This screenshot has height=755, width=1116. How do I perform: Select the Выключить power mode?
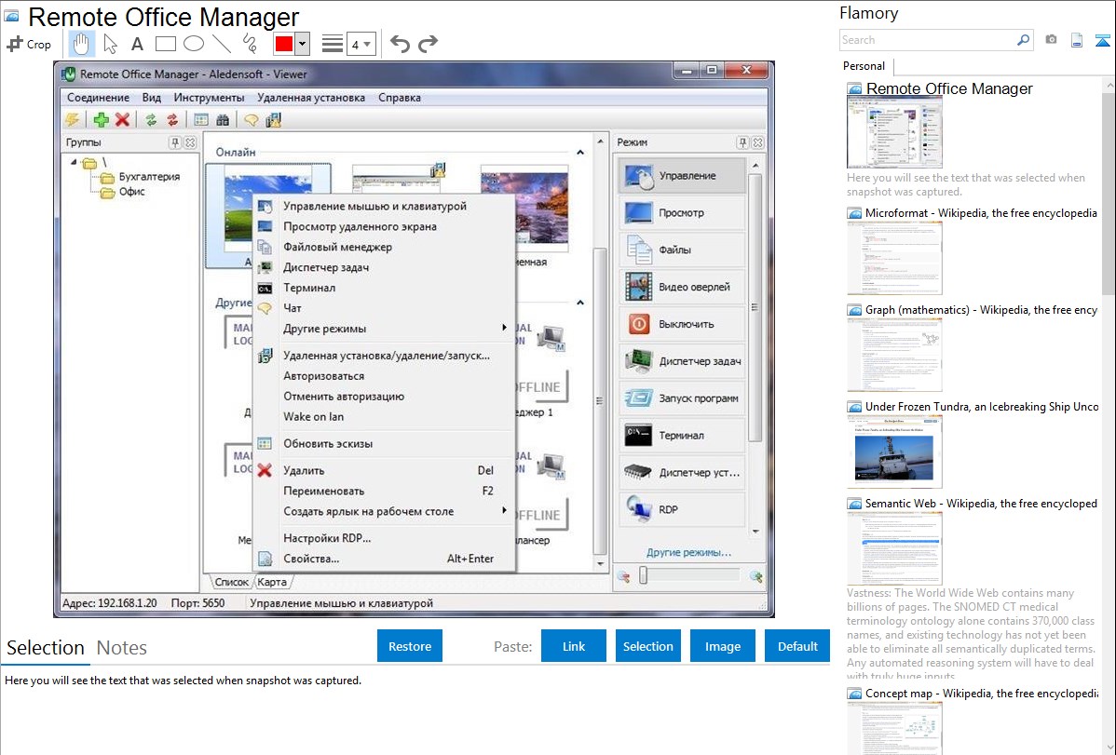(x=682, y=324)
